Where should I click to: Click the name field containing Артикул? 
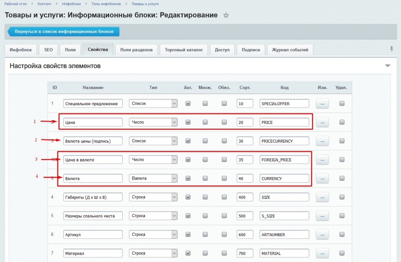[x=93, y=234]
